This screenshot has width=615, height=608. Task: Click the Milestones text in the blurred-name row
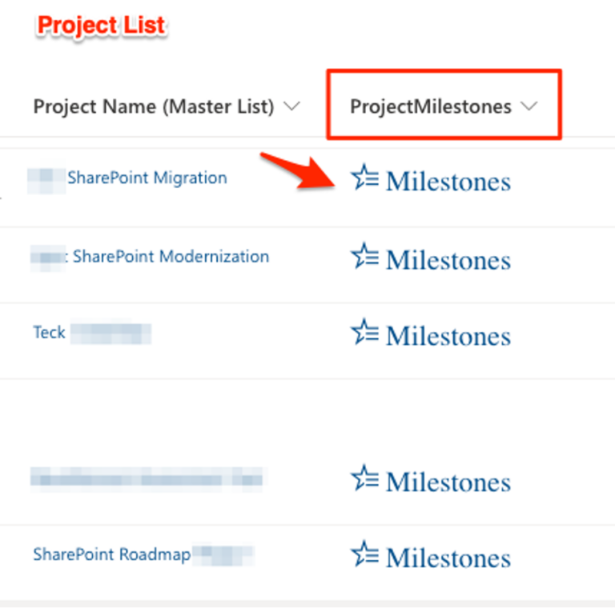tap(448, 481)
